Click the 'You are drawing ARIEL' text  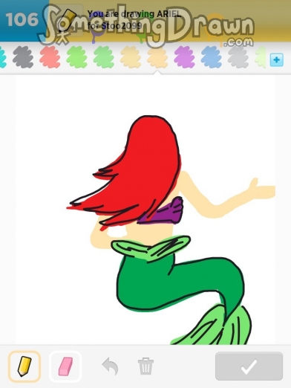tap(134, 14)
